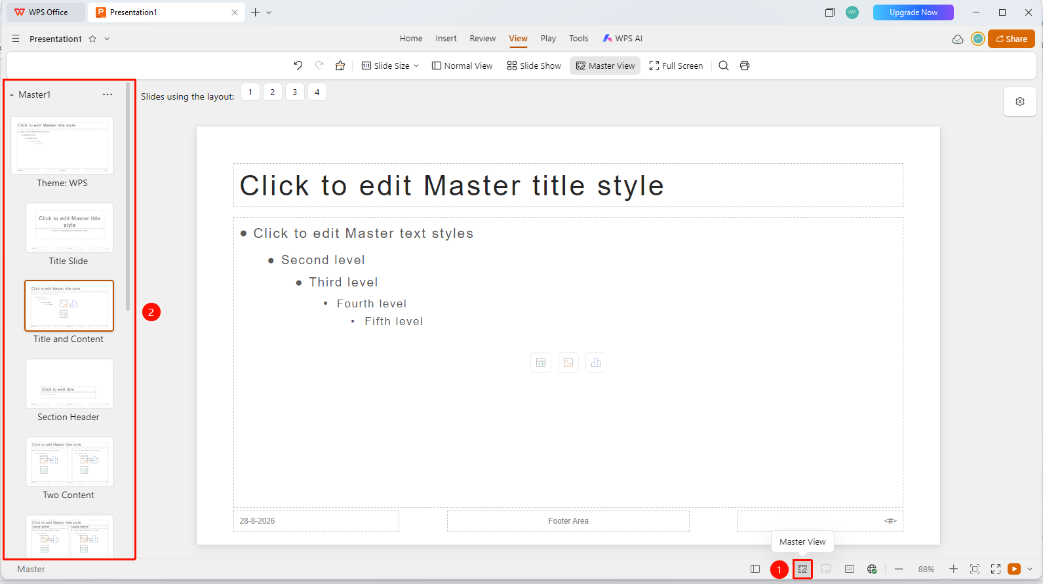Click the Undo arrow in the toolbar
This screenshot has width=1043, height=584.
pos(298,66)
